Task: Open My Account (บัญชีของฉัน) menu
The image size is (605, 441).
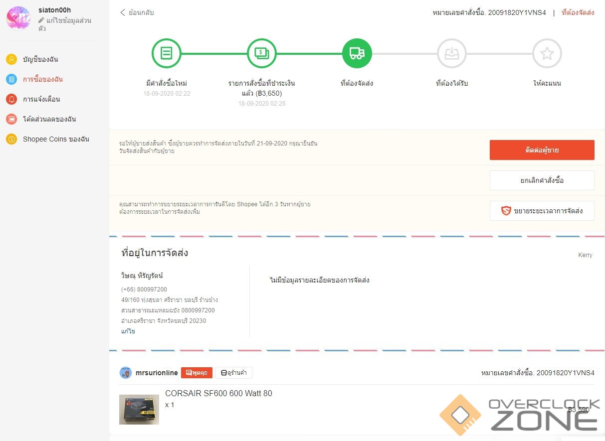Action: (x=40, y=59)
